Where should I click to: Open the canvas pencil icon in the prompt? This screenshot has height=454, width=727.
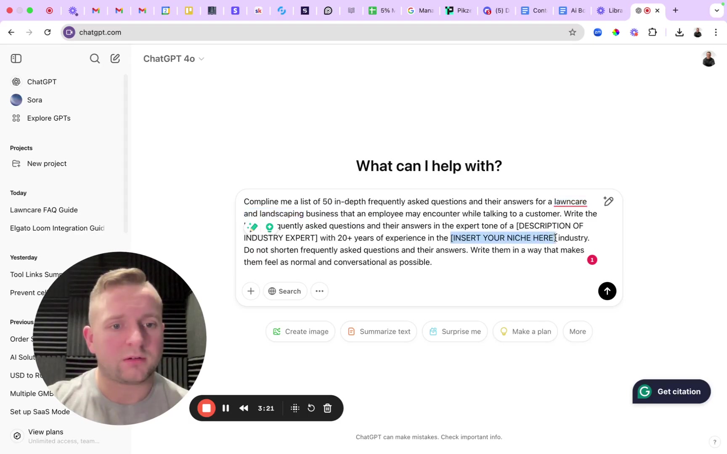pyautogui.click(x=608, y=201)
